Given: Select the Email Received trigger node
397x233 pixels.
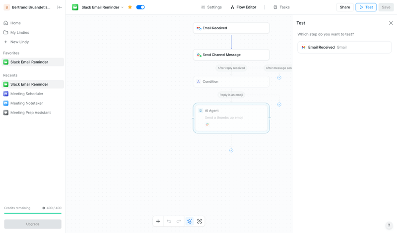Looking at the screenshot, I should coord(231,28).
